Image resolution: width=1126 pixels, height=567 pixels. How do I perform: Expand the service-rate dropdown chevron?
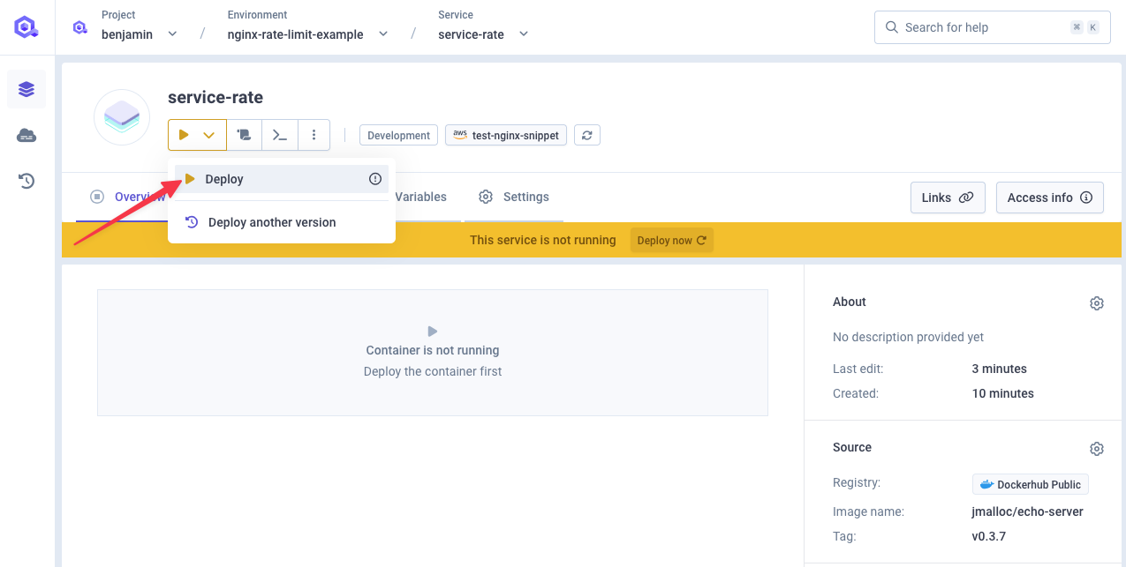tap(522, 34)
